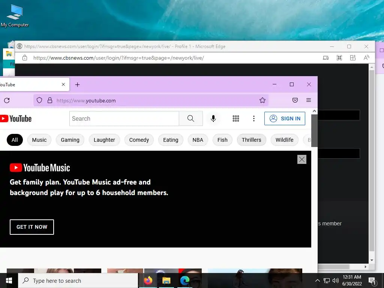Image resolution: width=384 pixels, height=288 pixels.
Task: Switch to Microsoft Edge on the taskbar
Action: [185, 280]
